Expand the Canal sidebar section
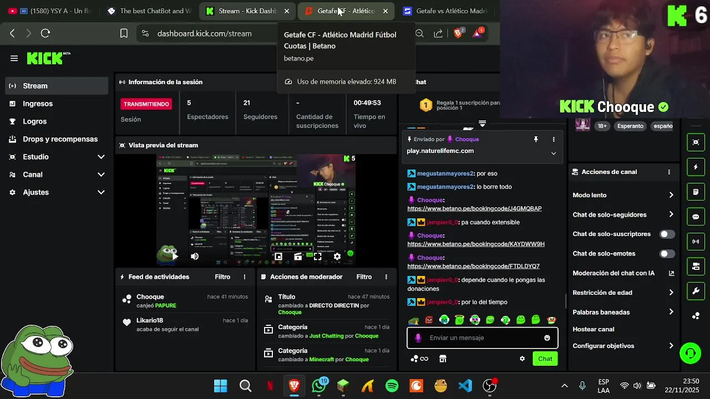The height and width of the screenshot is (399, 710). (101, 175)
